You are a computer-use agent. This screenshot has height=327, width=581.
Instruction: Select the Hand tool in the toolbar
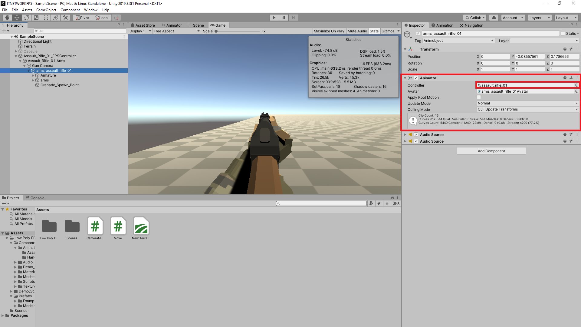pyautogui.click(x=7, y=17)
